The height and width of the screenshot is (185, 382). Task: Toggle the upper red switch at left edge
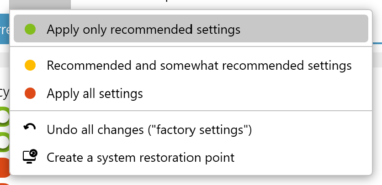[x=4, y=168]
